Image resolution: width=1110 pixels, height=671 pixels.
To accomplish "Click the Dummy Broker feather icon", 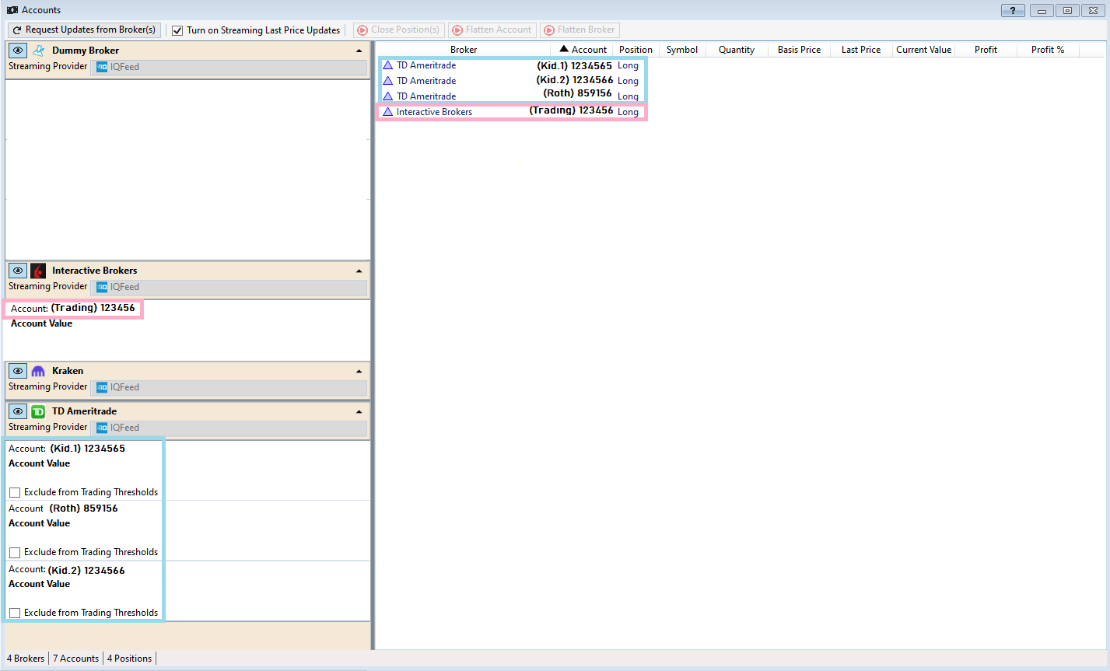I will pyautogui.click(x=37, y=50).
